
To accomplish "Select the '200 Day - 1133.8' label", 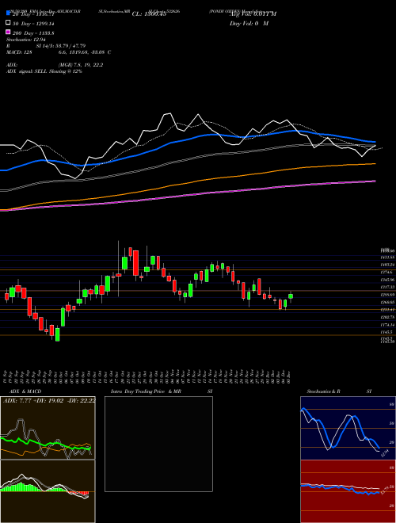I will coord(33,33).
